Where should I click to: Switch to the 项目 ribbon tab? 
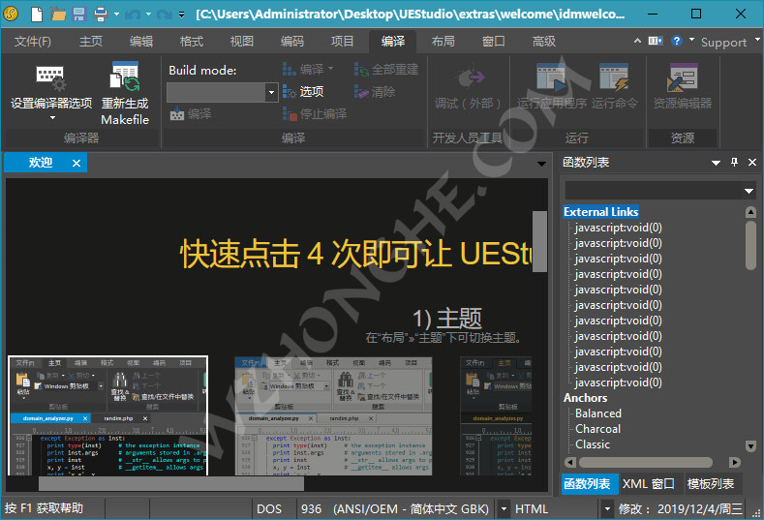pos(343,42)
